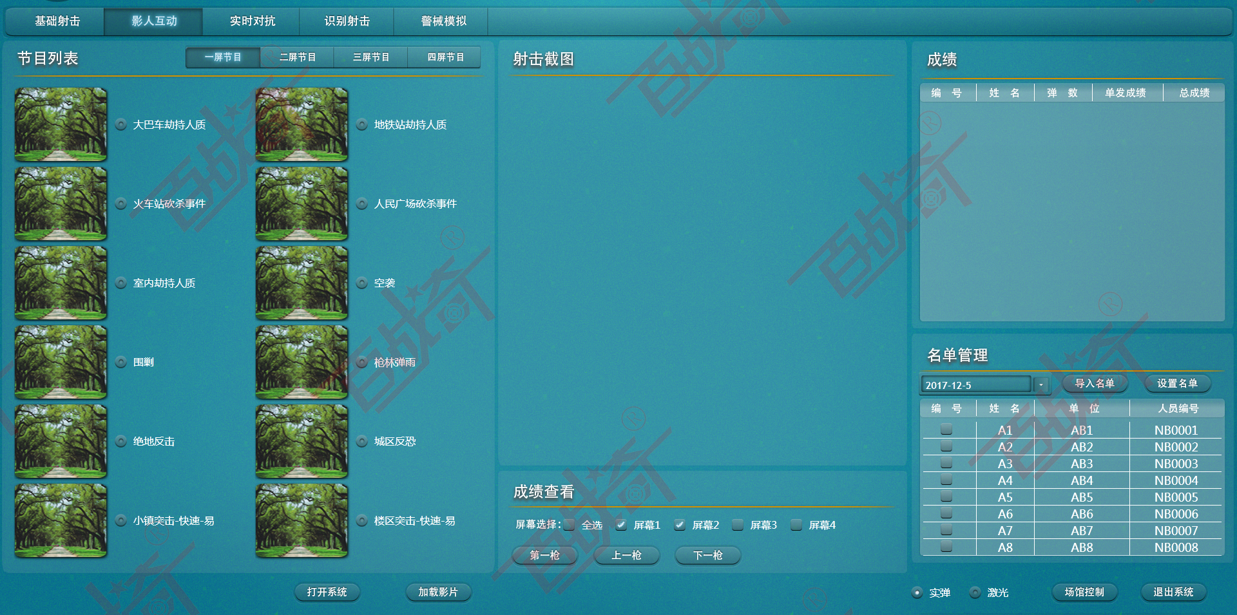Click the 打开系统 button
The width and height of the screenshot is (1237, 615).
tap(327, 592)
